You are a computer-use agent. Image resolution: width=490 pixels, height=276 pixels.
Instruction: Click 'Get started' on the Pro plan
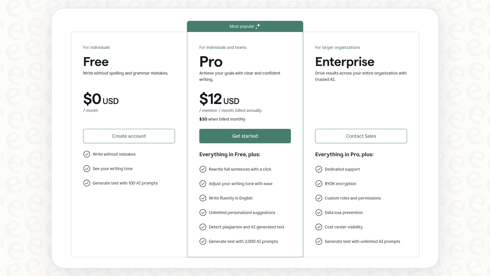[245, 136]
